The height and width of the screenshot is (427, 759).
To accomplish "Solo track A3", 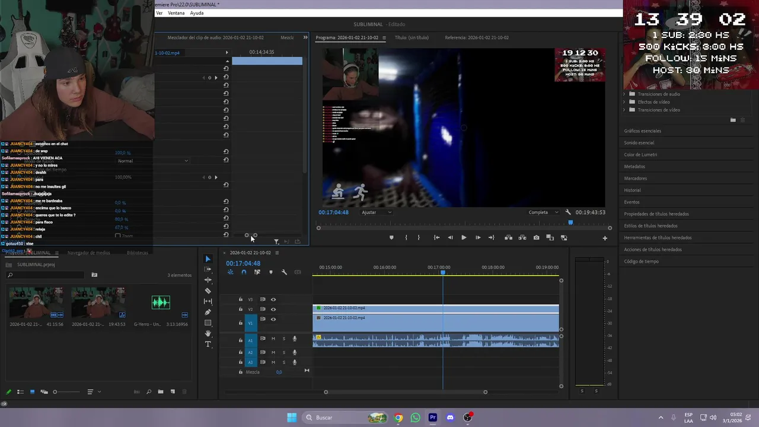I will pos(284,362).
